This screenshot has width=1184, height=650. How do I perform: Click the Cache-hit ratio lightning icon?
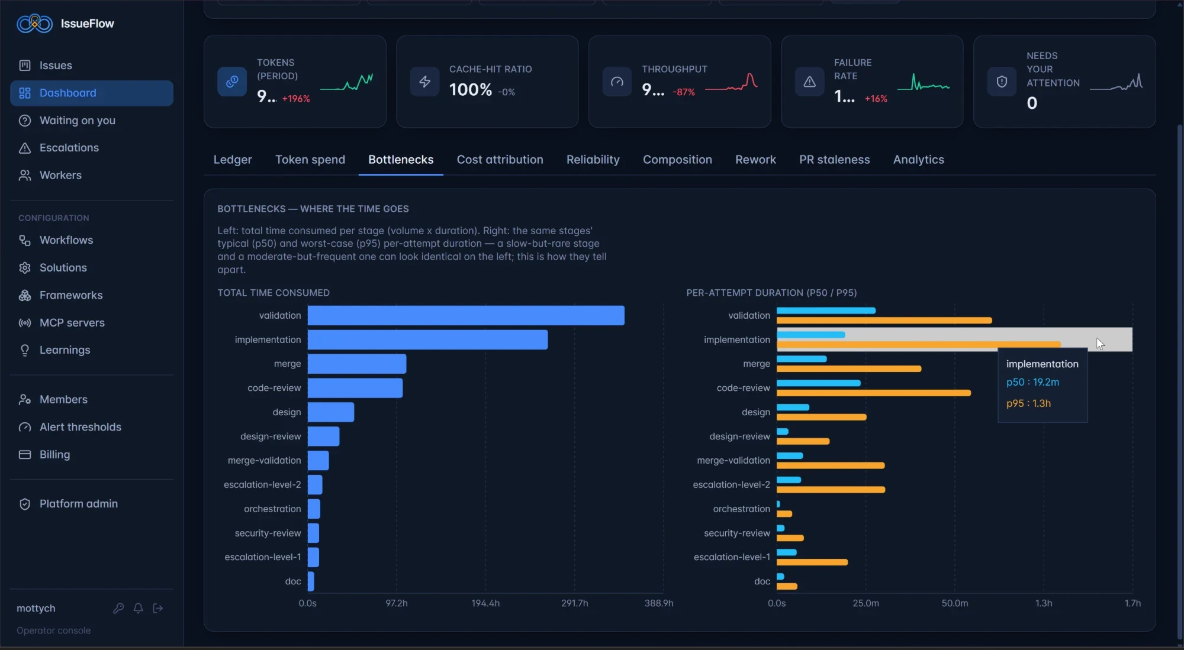click(x=425, y=82)
